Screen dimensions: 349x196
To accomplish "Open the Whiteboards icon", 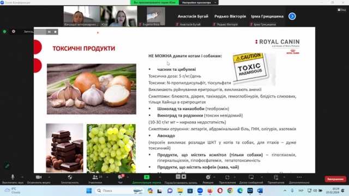I will pos(251,177).
